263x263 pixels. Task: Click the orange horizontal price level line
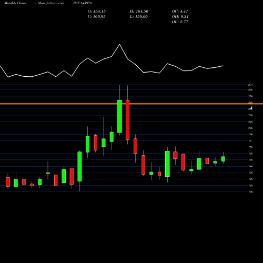coord(131,104)
